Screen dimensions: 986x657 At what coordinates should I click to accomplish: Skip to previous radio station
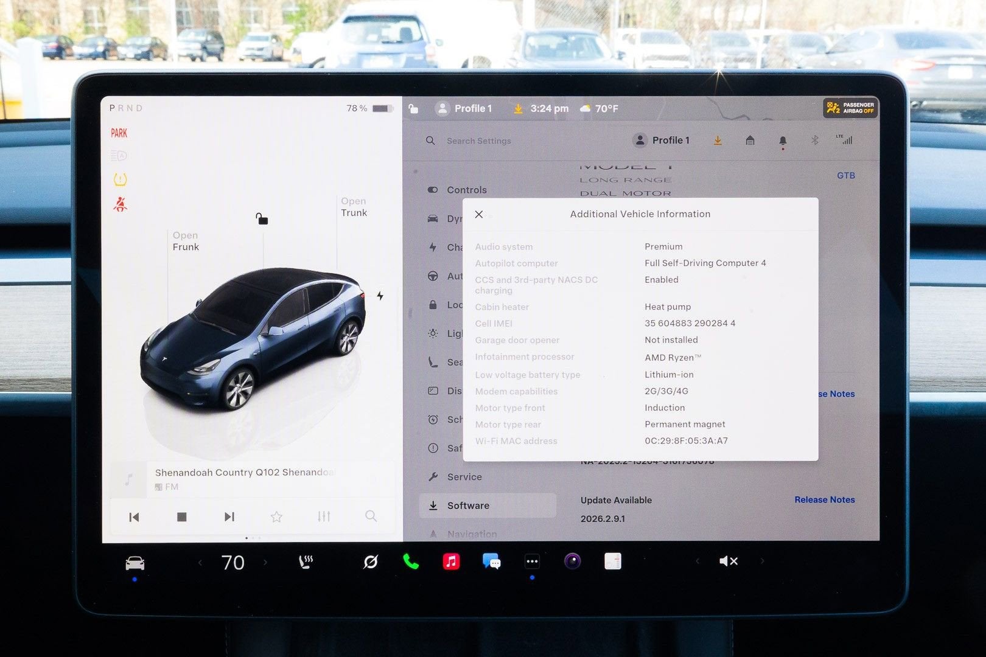pos(135,517)
